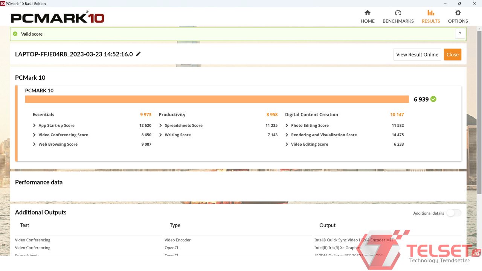The image size is (482, 271).
Task: Expand Rendering and Visualization Score
Action: click(x=287, y=135)
